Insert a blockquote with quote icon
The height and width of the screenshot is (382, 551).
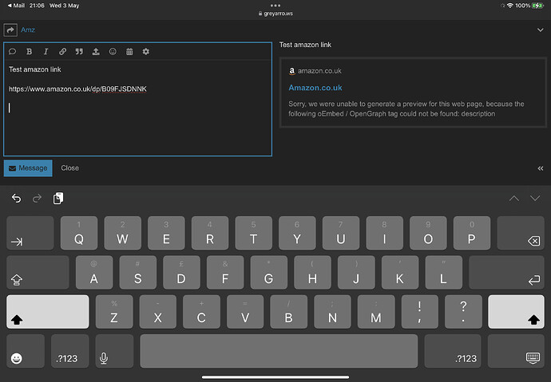pyautogui.click(x=79, y=52)
